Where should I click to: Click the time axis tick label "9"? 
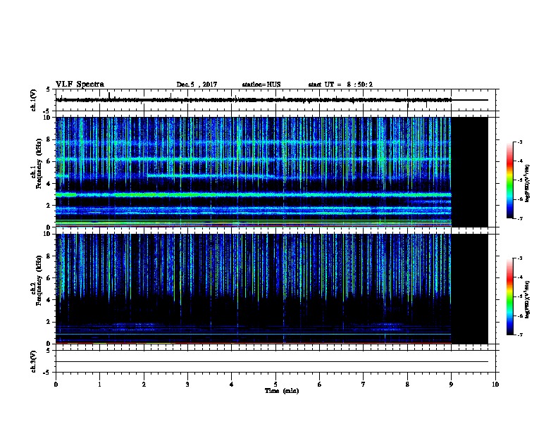(x=451, y=384)
